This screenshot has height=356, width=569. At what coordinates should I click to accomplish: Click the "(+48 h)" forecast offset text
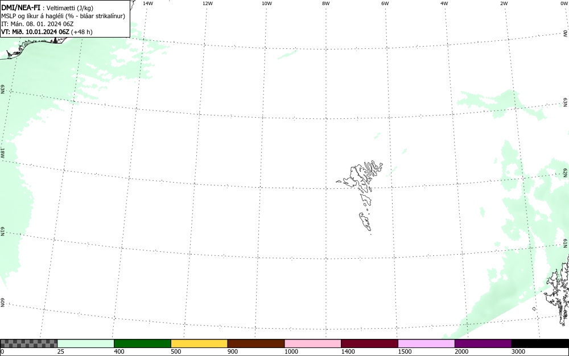point(81,32)
